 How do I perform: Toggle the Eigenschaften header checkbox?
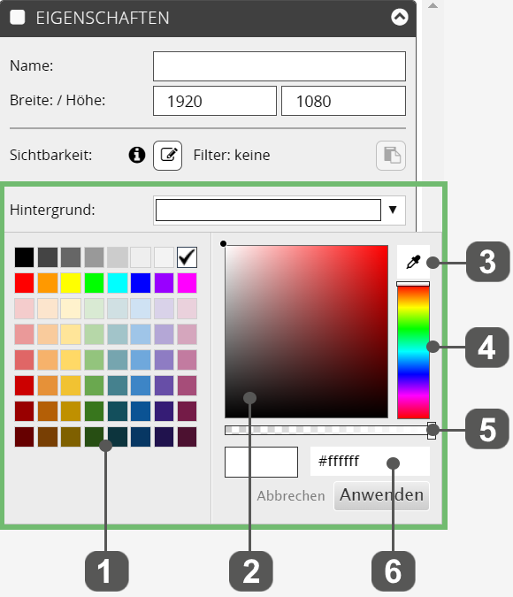[x=18, y=18]
